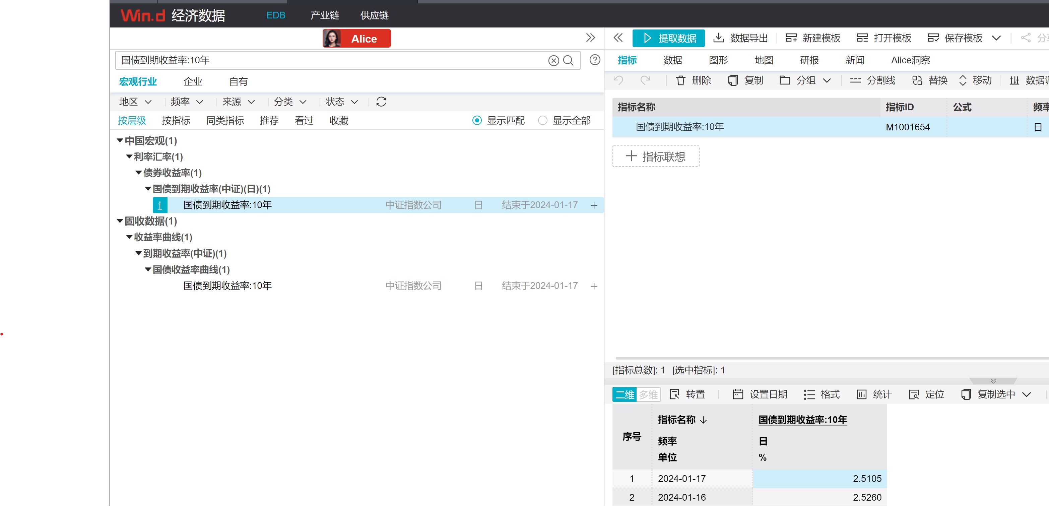
Task: Switch to the 图形 tab
Action: pos(718,60)
